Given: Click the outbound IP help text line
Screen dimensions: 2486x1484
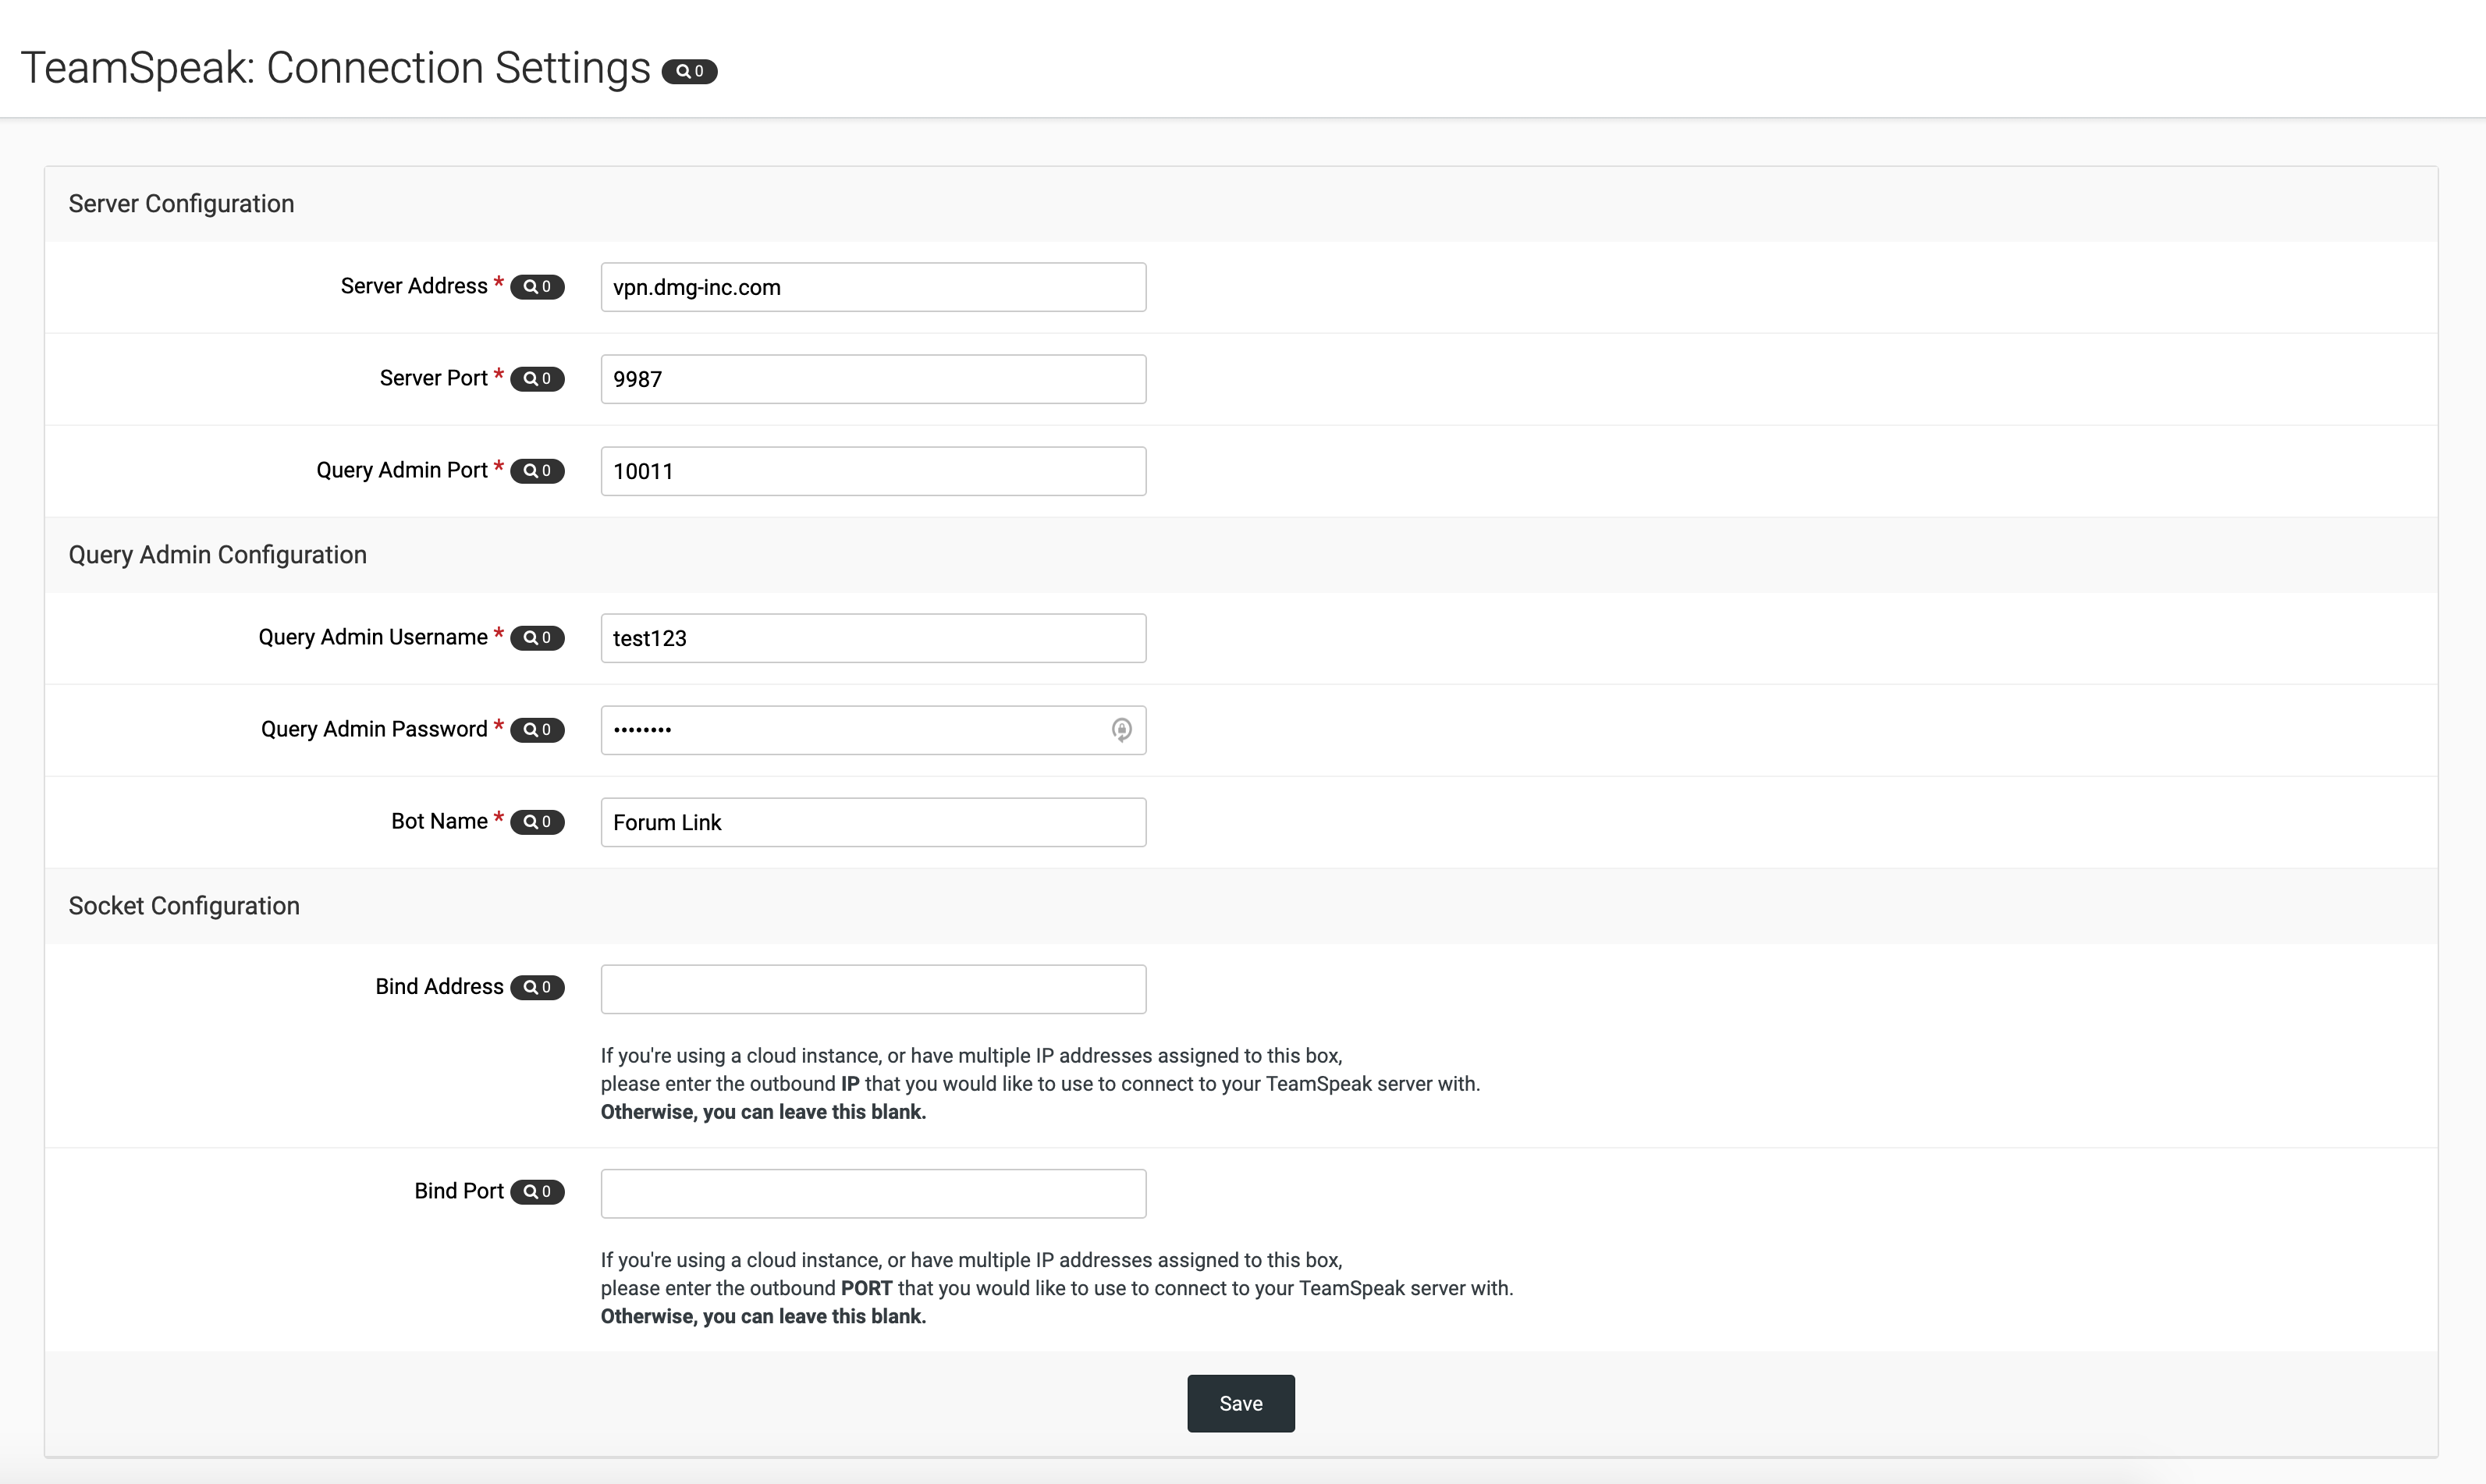Looking at the screenshot, I should click(1040, 1084).
